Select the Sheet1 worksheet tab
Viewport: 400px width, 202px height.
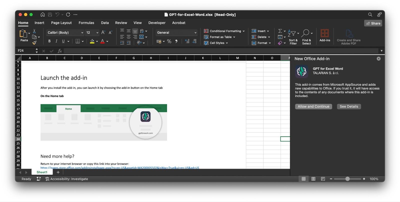point(42,172)
